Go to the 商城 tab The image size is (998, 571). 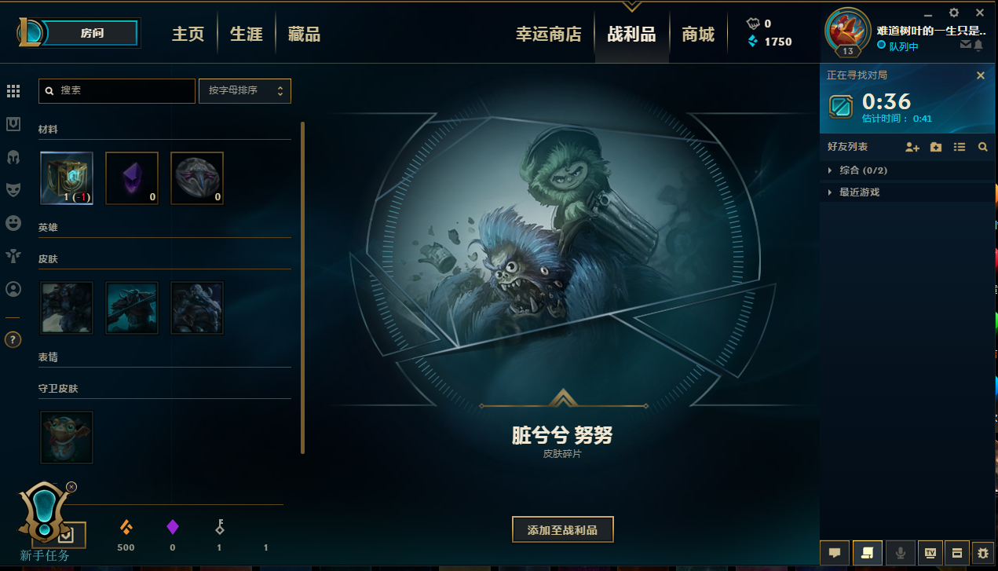click(x=698, y=35)
